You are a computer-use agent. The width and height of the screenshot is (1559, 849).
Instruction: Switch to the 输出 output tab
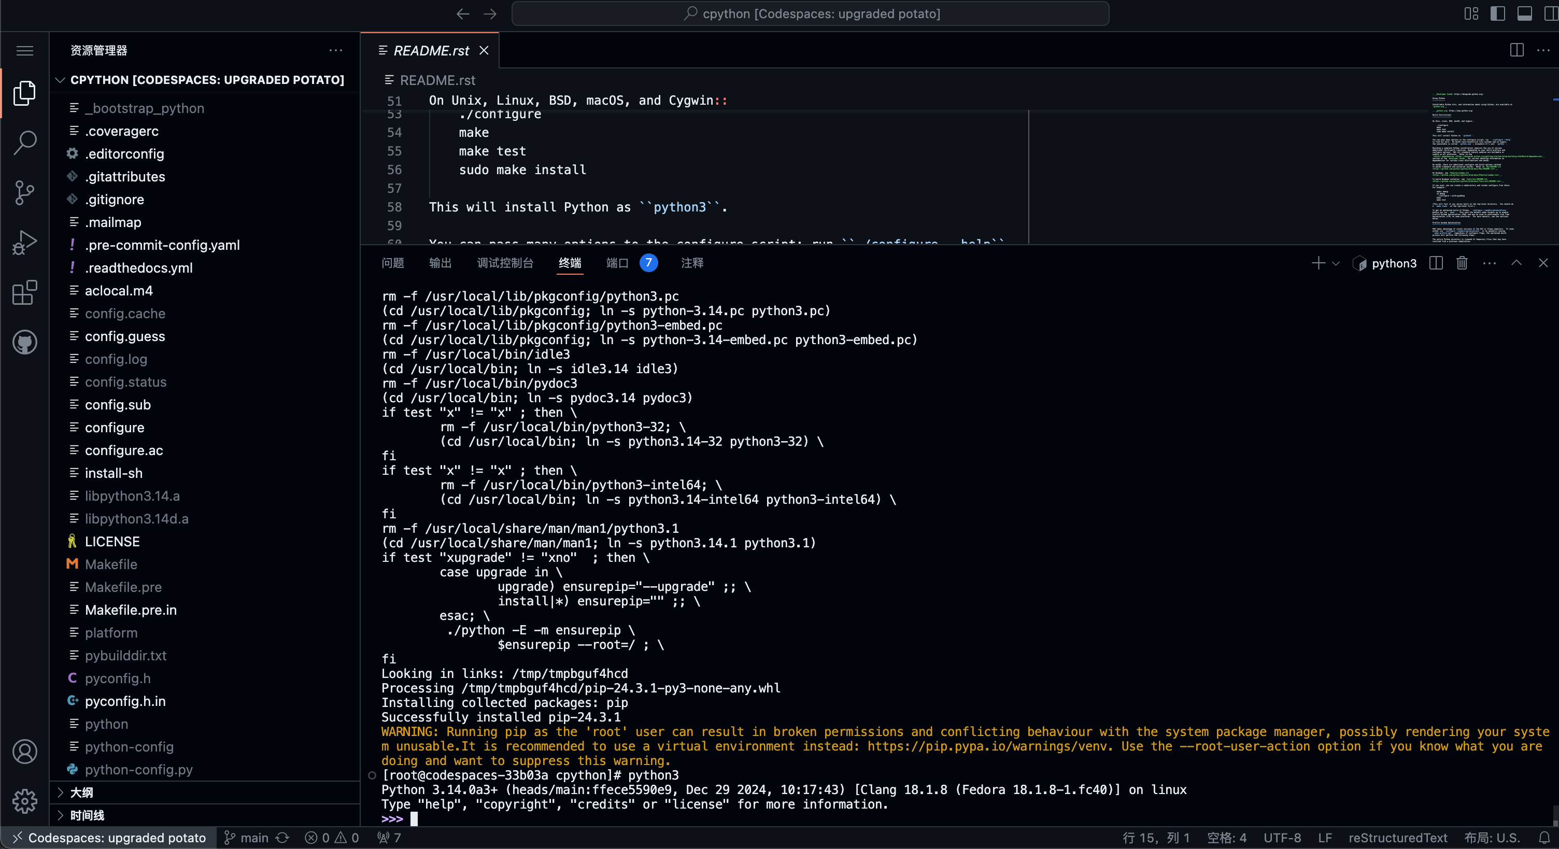click(x=440, y=263)
